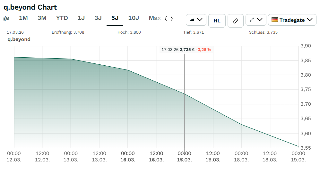
Task: Select the 3J three-year range
Action: pos(98,18)
